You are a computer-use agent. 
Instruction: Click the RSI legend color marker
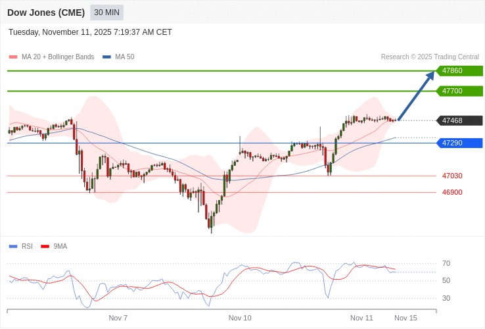point(13,246)
